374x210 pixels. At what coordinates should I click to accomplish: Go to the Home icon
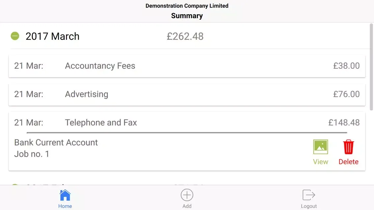(x=65, y=195)
